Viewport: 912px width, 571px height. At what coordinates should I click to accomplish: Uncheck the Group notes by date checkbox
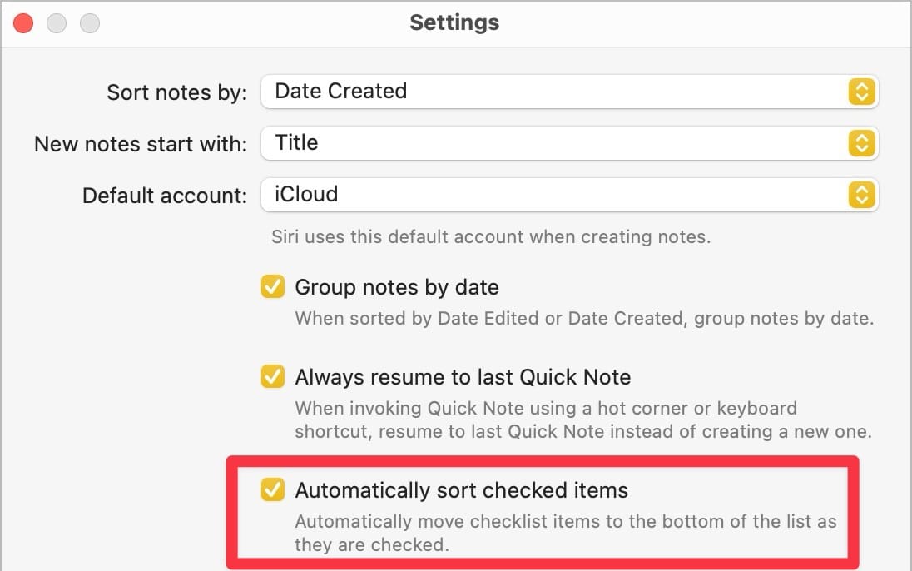pyautogui.click(x=272, y=288)
